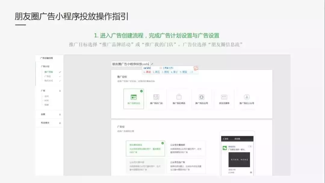325x183 pixels.
Task: Click the comment icon in phone preview
Action: [x=251, y=172]
